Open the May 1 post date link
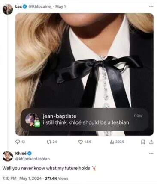157x184 pixels. pos(60,6)
